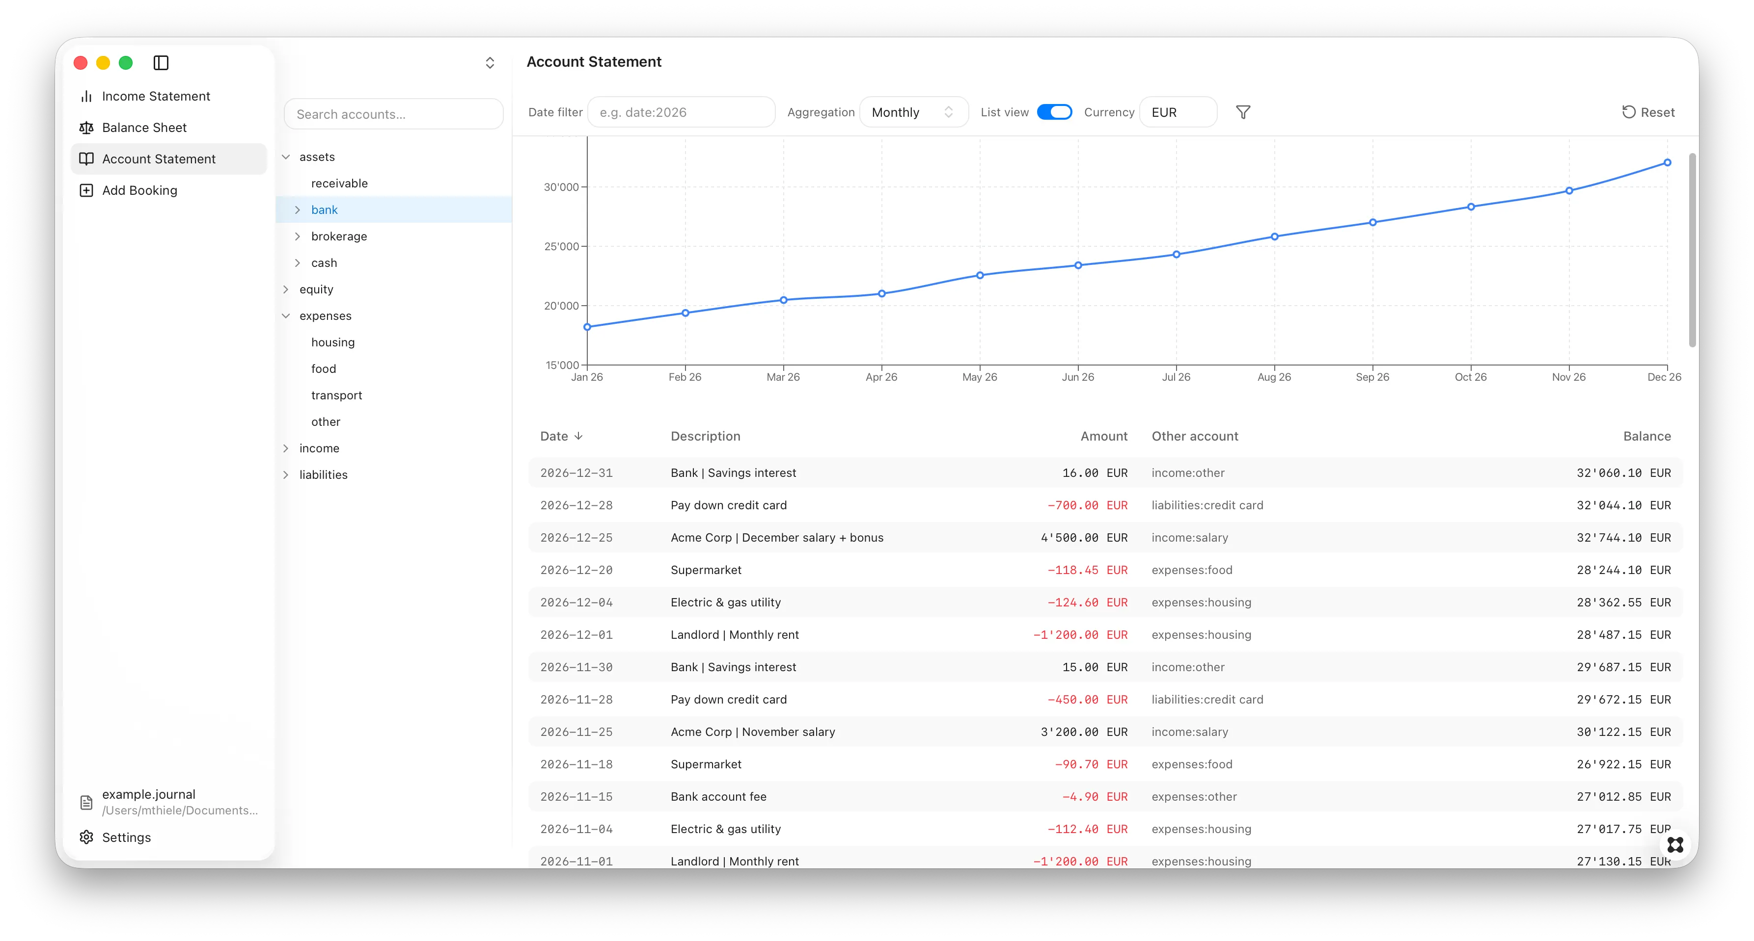The width and height of the screenshot is (1754, 941).
Task: Expand the equity tree node
Action: click(286, 289)
